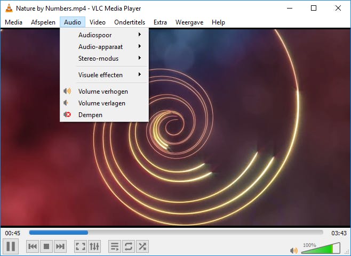Close the open Audio menu
351x256 pixels.
[x=73, y=22]
